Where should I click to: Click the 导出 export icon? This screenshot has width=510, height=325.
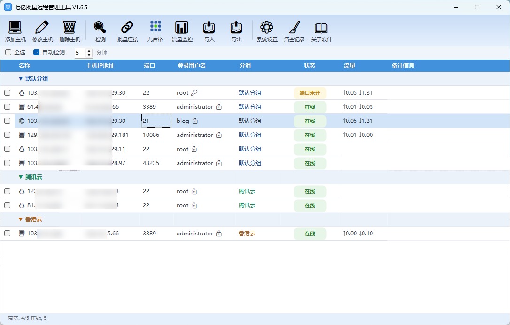tap(237, 28)
